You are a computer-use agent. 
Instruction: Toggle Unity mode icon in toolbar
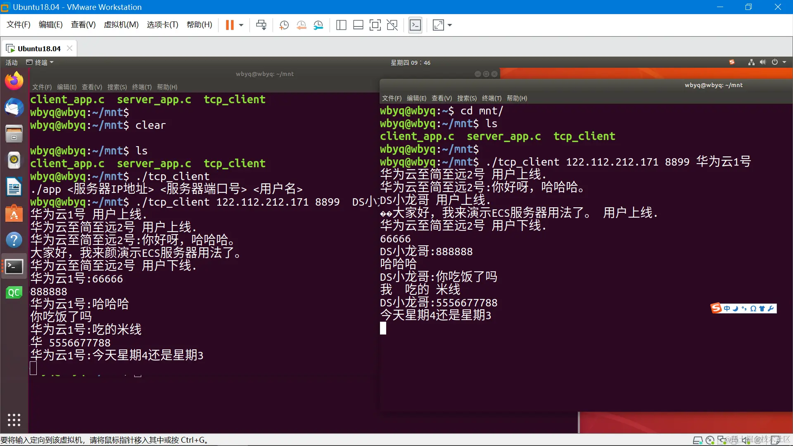(x=392, y=25)
